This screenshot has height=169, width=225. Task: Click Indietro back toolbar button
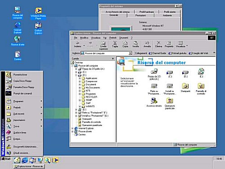click(x=77, y=45)
